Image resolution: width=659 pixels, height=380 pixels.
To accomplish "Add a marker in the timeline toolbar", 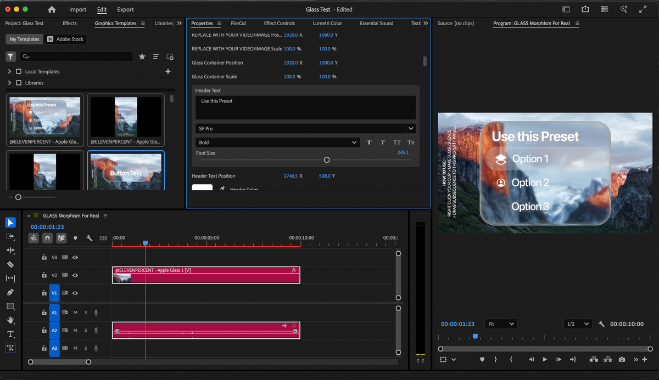I will coord(75,238).
